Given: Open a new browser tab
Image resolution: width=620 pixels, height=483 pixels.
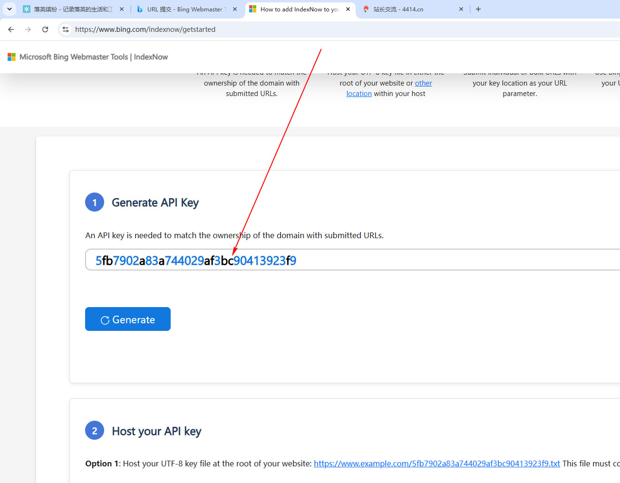Looking at the screenshot, I should [478, 9].
